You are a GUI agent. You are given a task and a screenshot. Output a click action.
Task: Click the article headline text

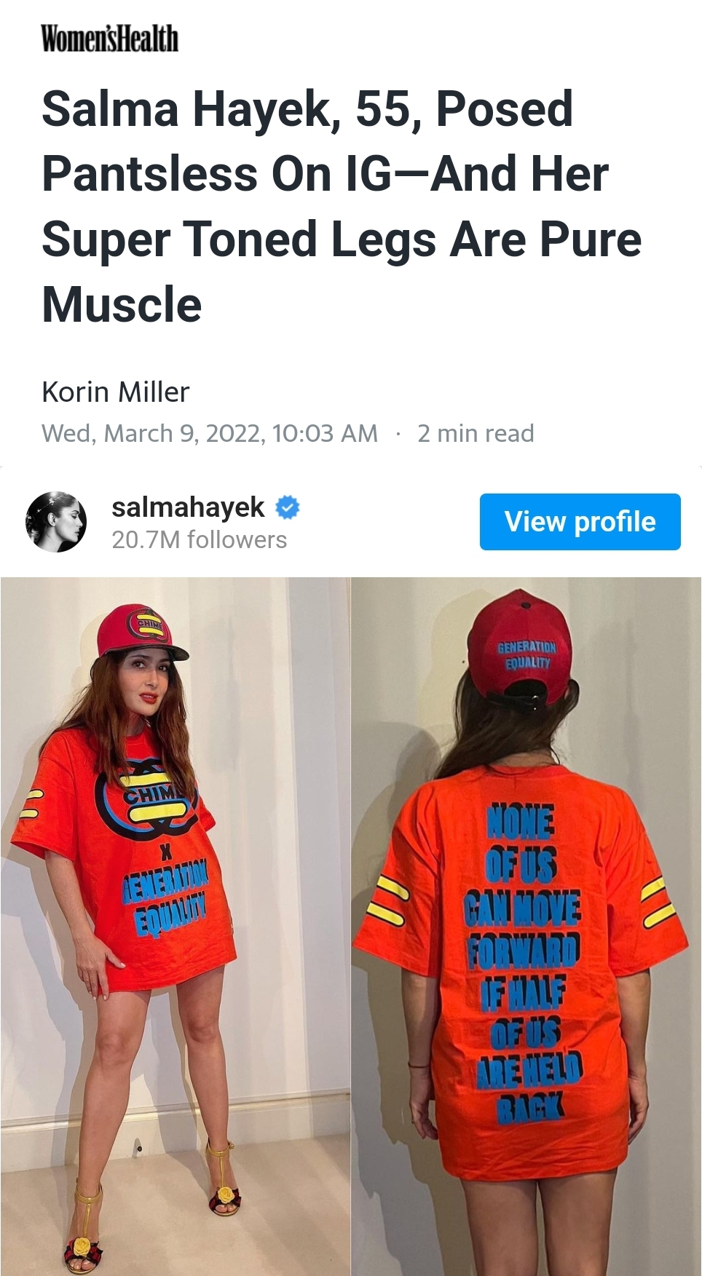341,207
